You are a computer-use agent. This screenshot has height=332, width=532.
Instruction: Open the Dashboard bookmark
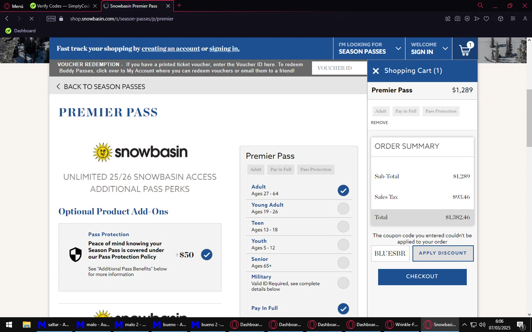[21, 31]
